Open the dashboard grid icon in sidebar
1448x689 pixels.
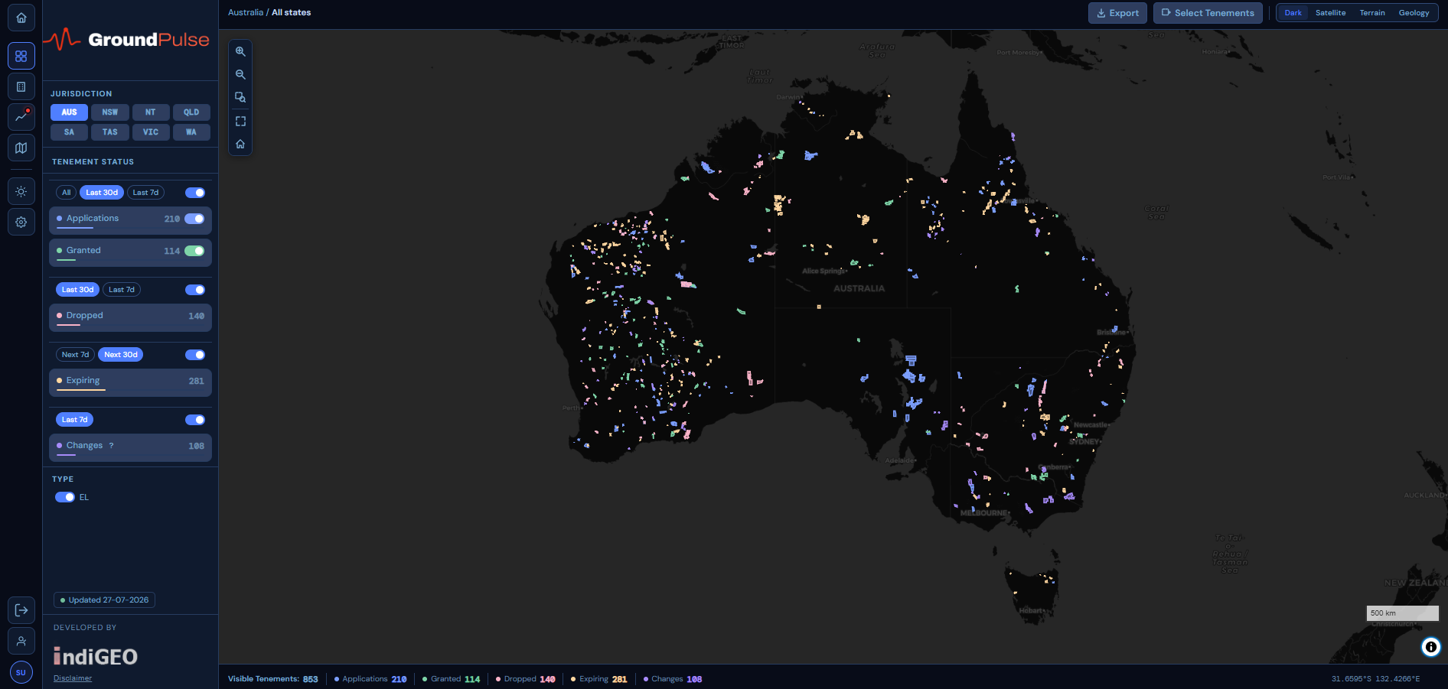(21, 56)
